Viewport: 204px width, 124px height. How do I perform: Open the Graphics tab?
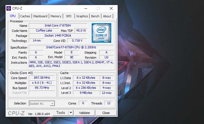click(x=82, y=16)
